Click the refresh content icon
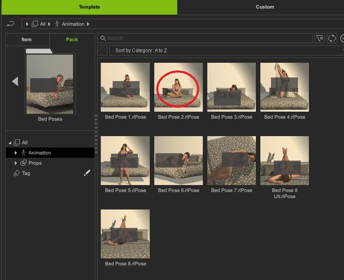Viewport: 344px width, 280px height. (x=332, y=38)
